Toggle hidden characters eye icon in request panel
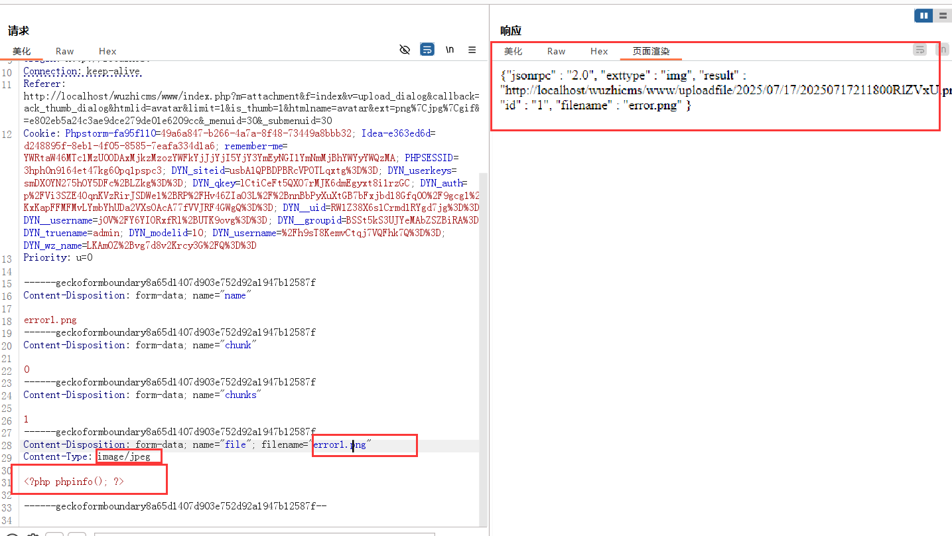 [x=405, y=50]
